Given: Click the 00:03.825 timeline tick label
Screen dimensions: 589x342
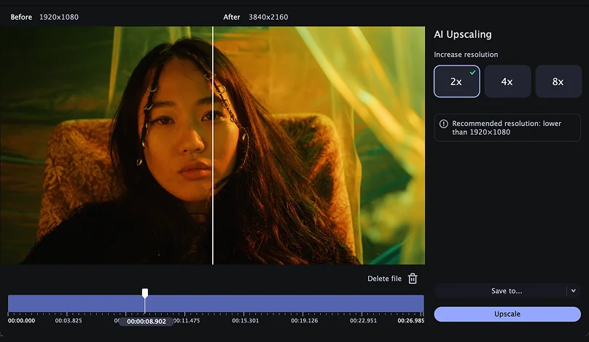Looking at the screenshot, I should [69, 321].
